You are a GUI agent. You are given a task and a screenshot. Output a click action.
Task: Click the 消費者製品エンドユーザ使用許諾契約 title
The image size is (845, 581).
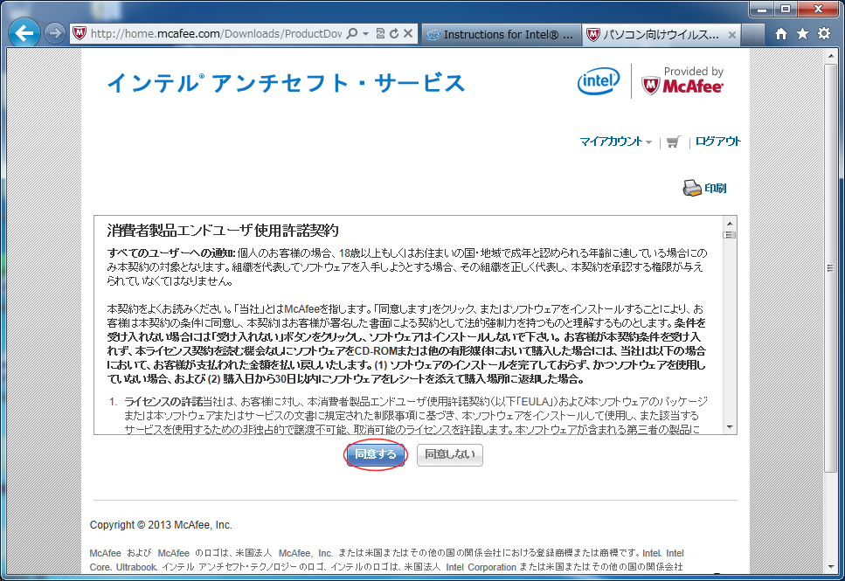coord(223,230)
